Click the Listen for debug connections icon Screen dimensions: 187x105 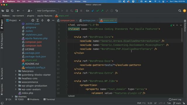77,11
